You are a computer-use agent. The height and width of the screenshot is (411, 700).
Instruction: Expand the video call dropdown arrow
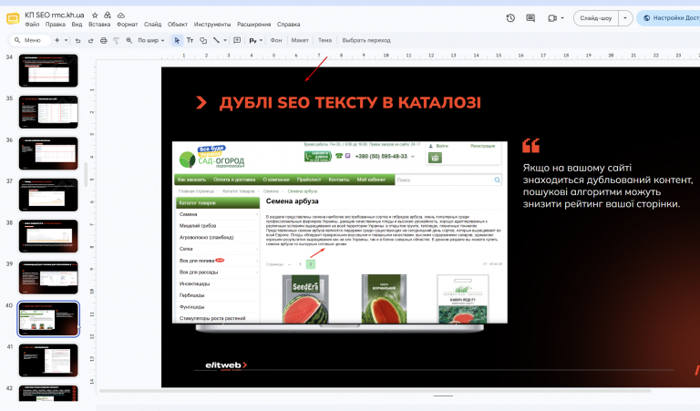[x=562, y=18]
